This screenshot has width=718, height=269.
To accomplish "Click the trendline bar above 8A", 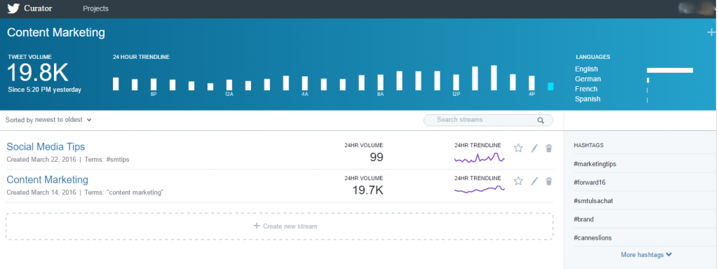I will coord(381,83).
